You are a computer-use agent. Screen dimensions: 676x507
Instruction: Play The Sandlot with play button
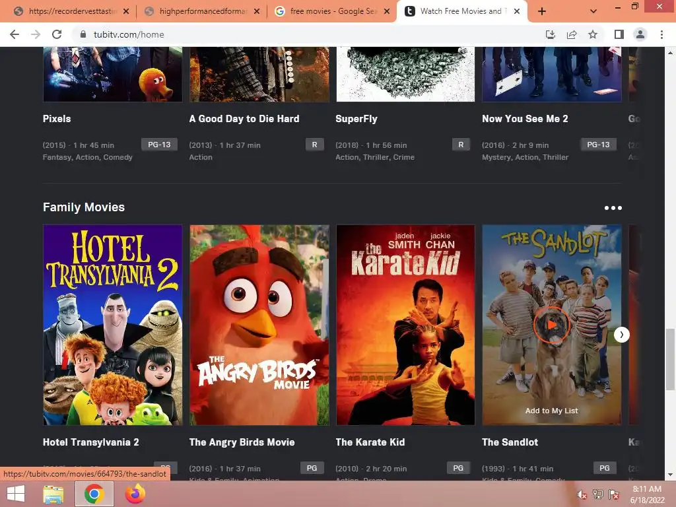[x=552, y=325]
